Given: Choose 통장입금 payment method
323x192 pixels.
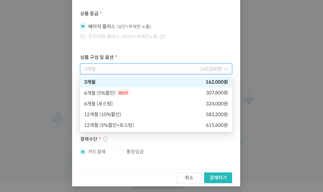Looking at the screenshot, I should [x=121, y=152].
